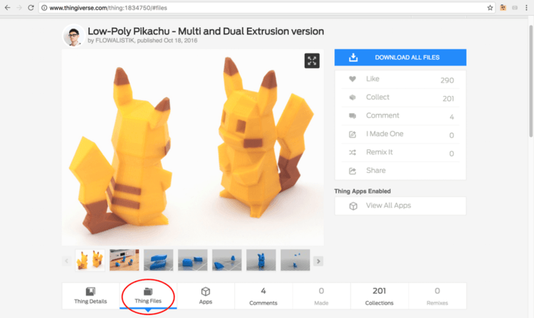Screen dimensions: 534x318
Task: Switch to the Thing Files tab
Action: point(148,296)
